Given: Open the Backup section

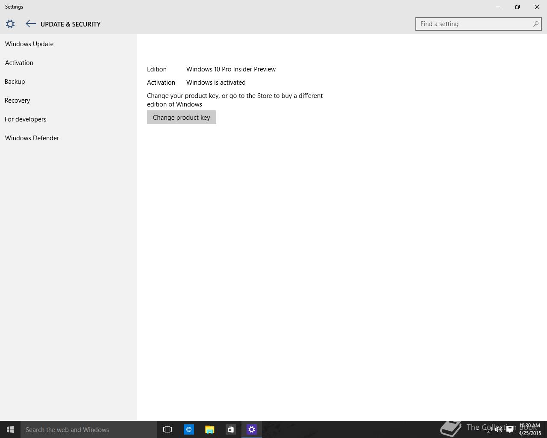Looking at the screenshot, I should point(15,82).
